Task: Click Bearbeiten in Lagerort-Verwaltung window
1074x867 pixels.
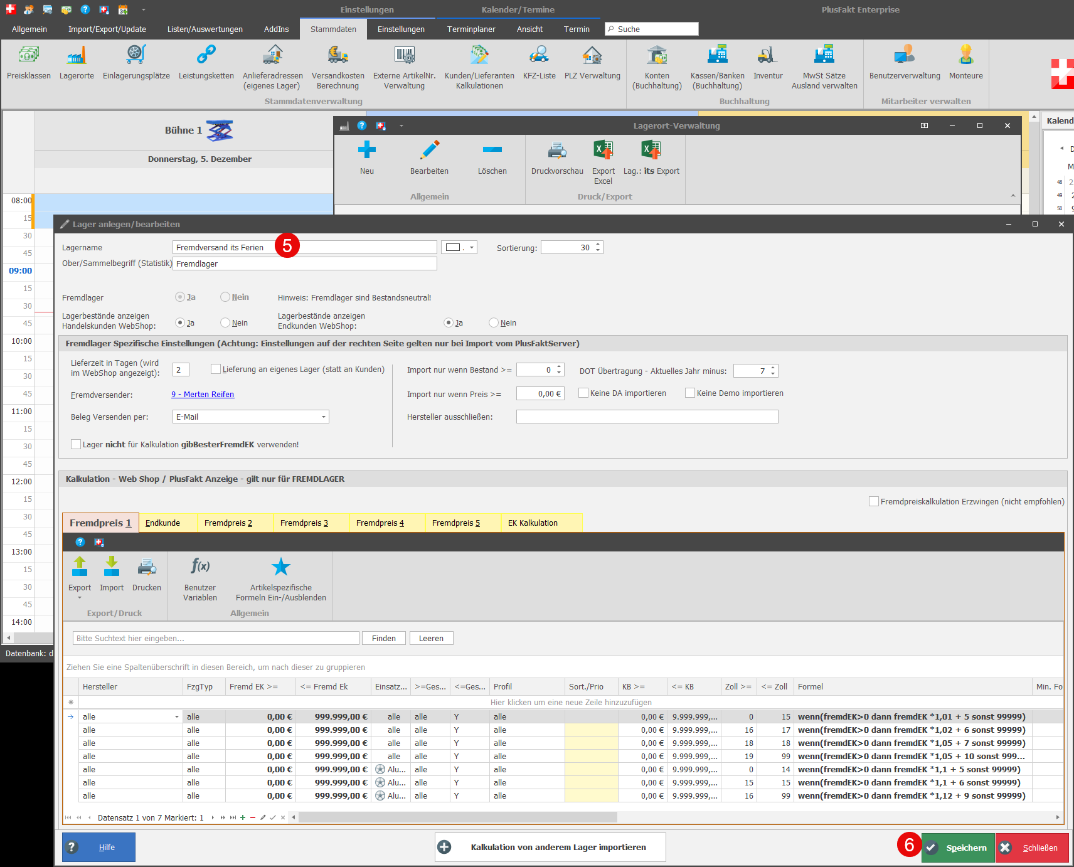Action: click(429, 157)
